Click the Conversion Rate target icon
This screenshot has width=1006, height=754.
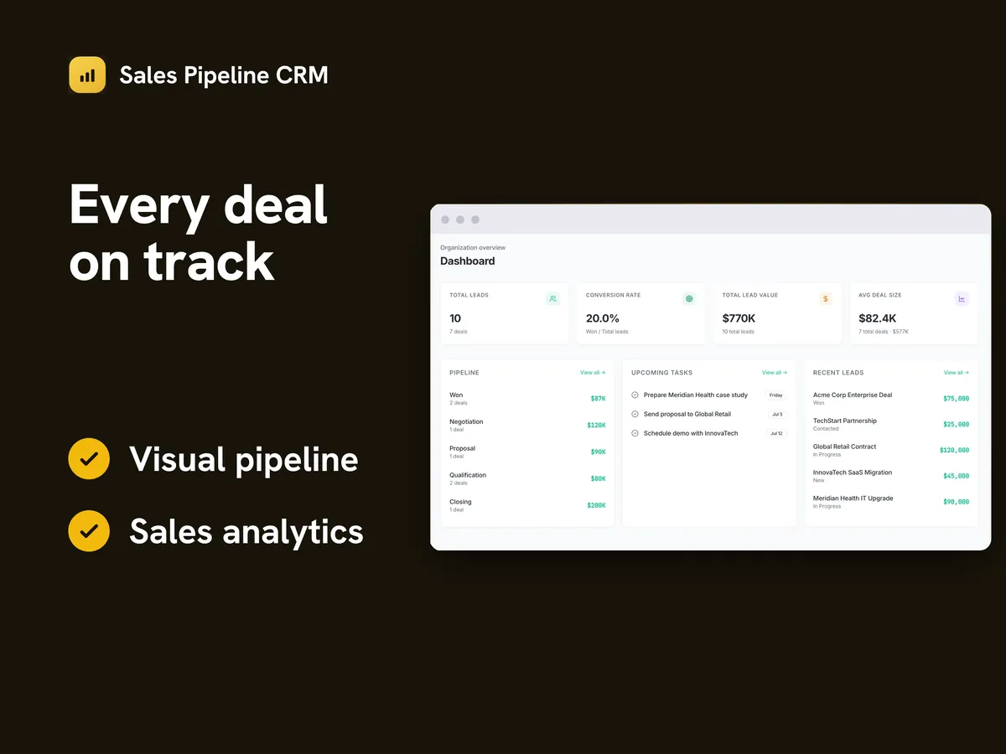(x=689, y=298)
